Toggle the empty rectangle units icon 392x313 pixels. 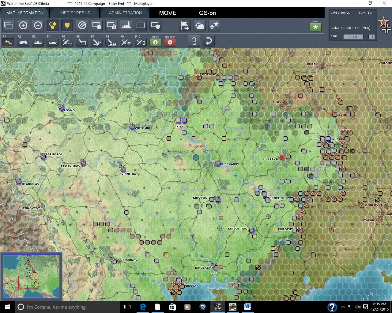[141, 25]
